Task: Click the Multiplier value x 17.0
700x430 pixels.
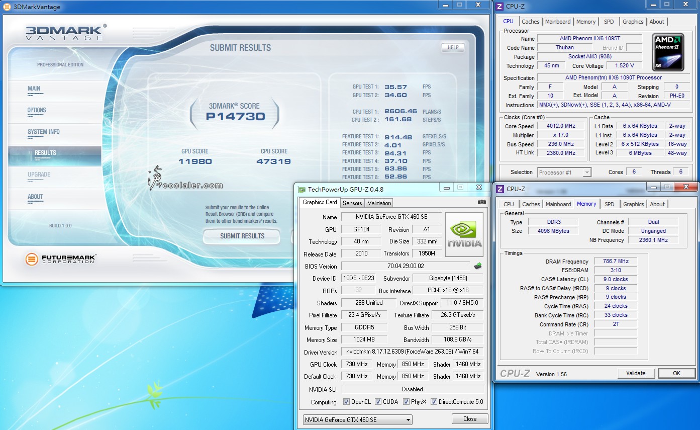Action: click(x=561, y=135)
